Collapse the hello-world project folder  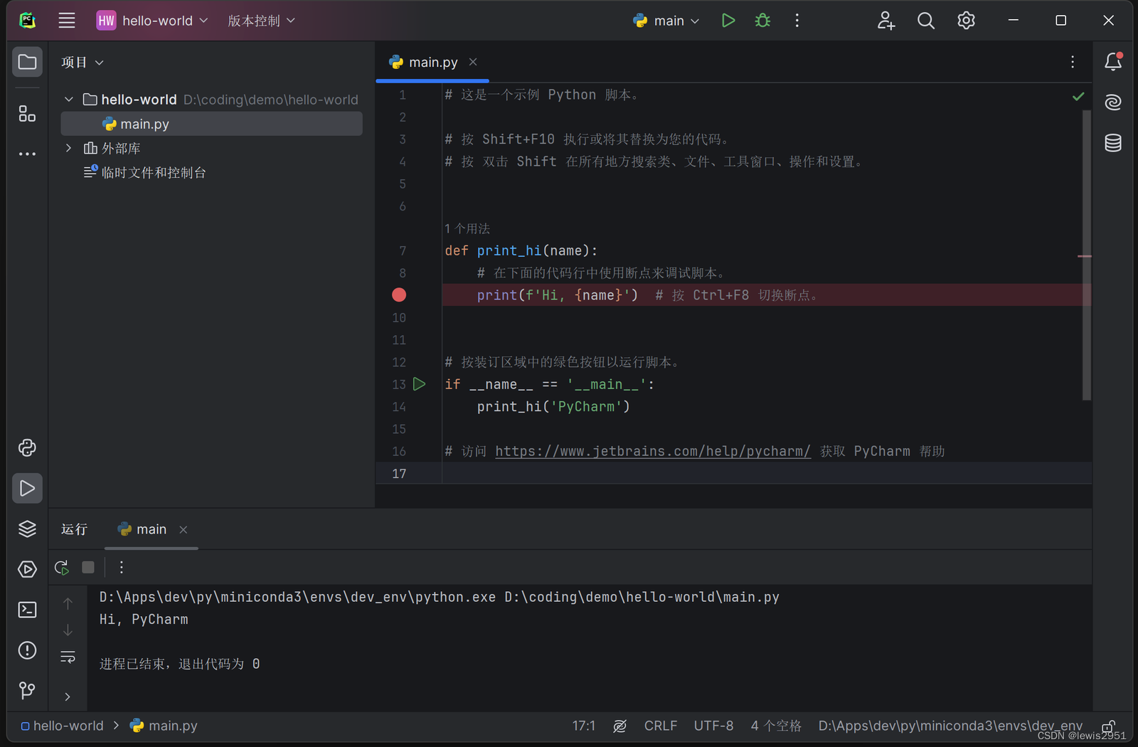tap(69, 100)
